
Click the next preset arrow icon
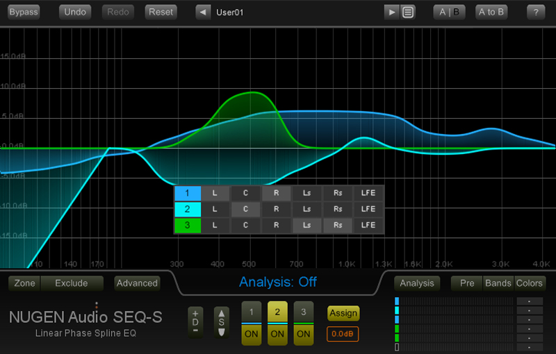pyautogui.click(x=392, y=12)
